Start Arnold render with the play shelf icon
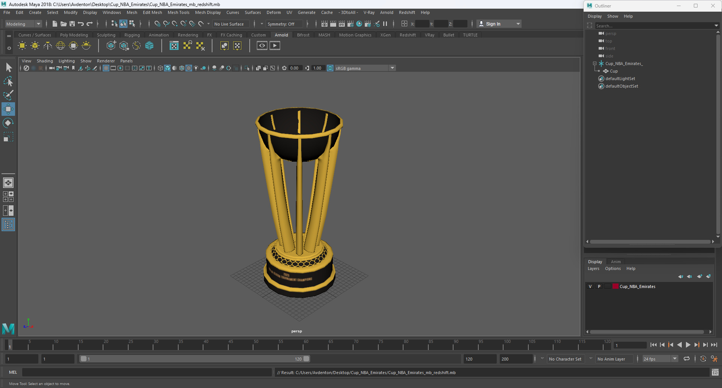The width and height of the screenshot is (722, 388). (275, 46)
